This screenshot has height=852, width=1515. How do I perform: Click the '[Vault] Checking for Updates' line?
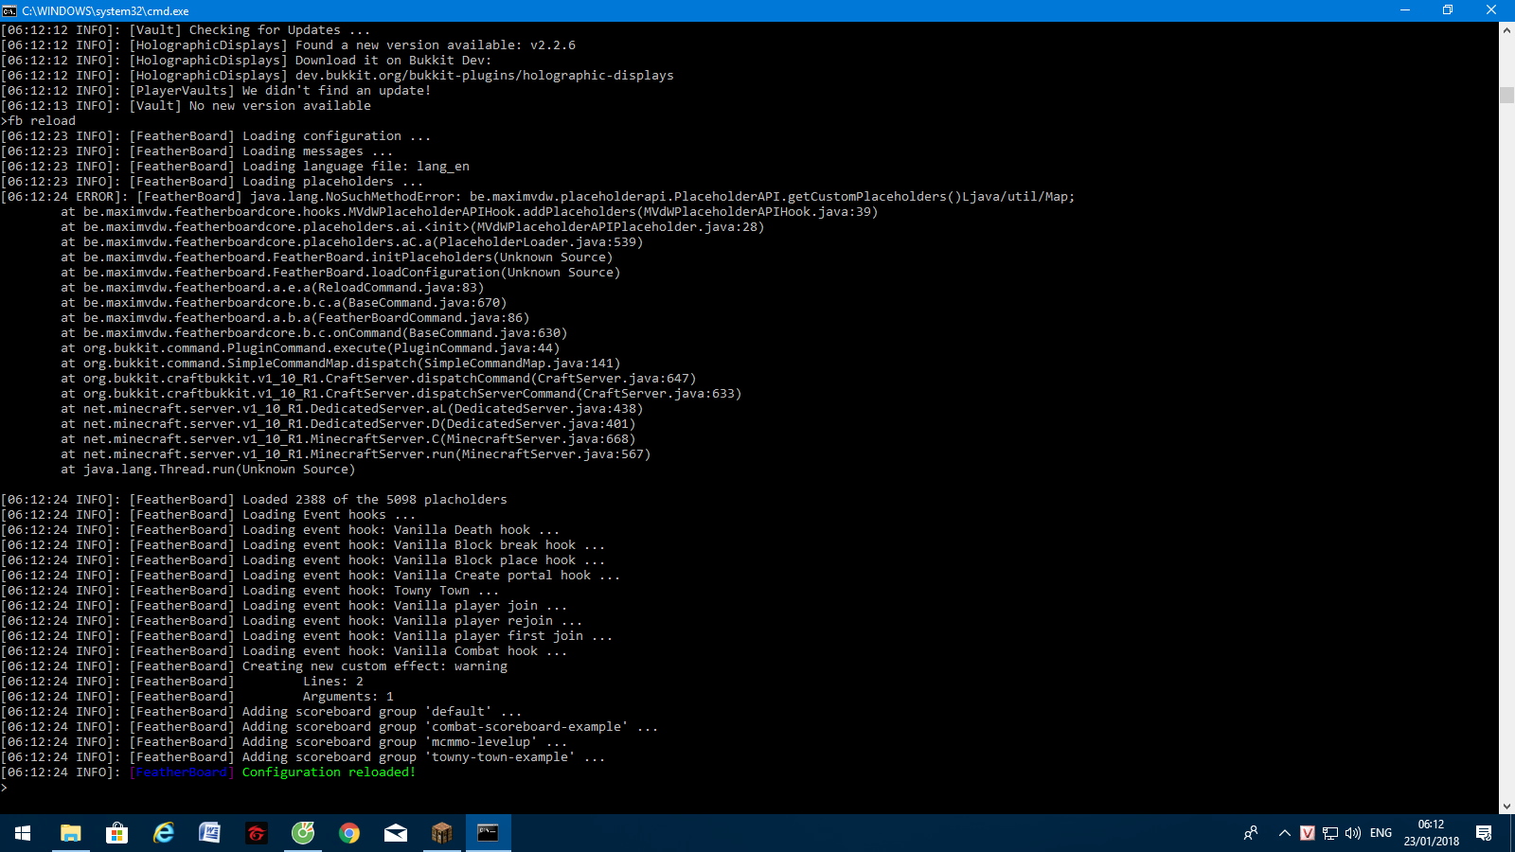pos(250,30)
